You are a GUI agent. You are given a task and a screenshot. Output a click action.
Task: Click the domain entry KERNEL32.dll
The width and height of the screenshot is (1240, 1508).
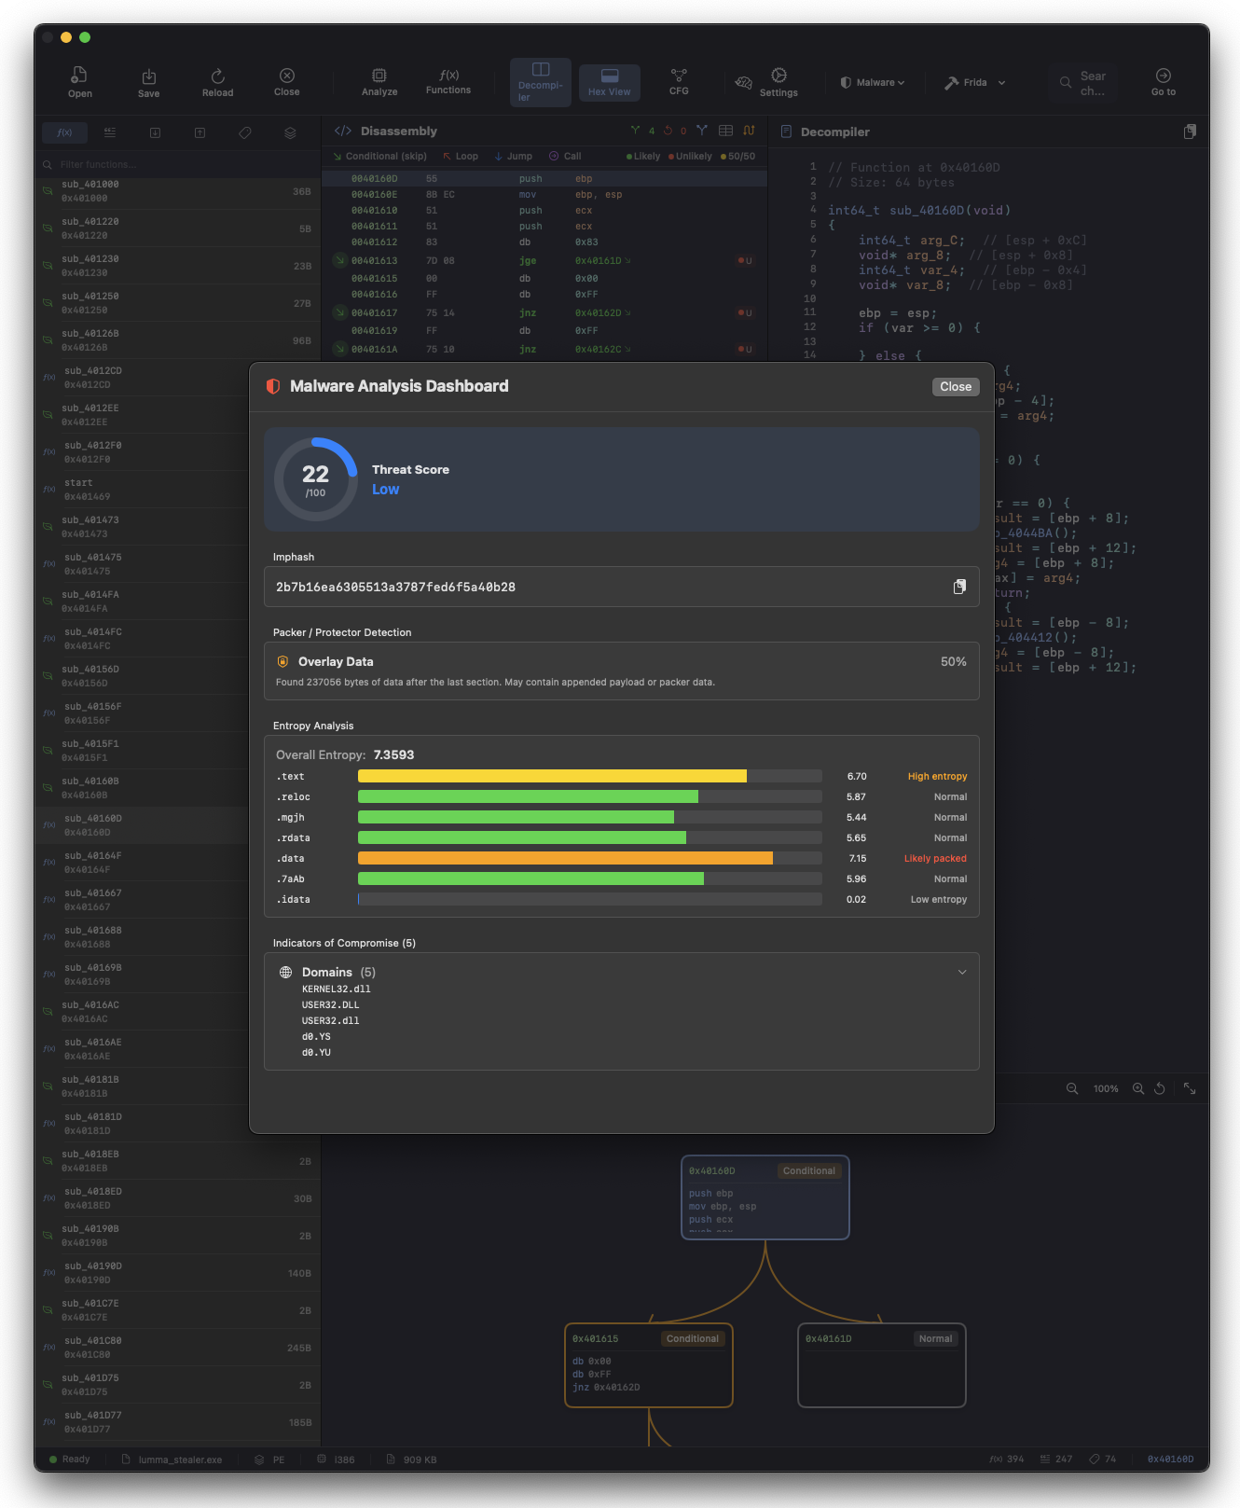[x=336, y=989]
